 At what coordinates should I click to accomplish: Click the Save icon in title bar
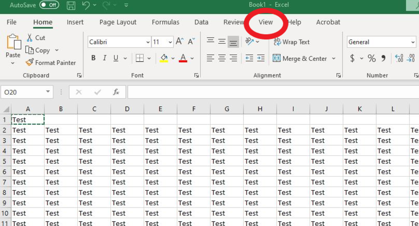[x=71, y=5]
